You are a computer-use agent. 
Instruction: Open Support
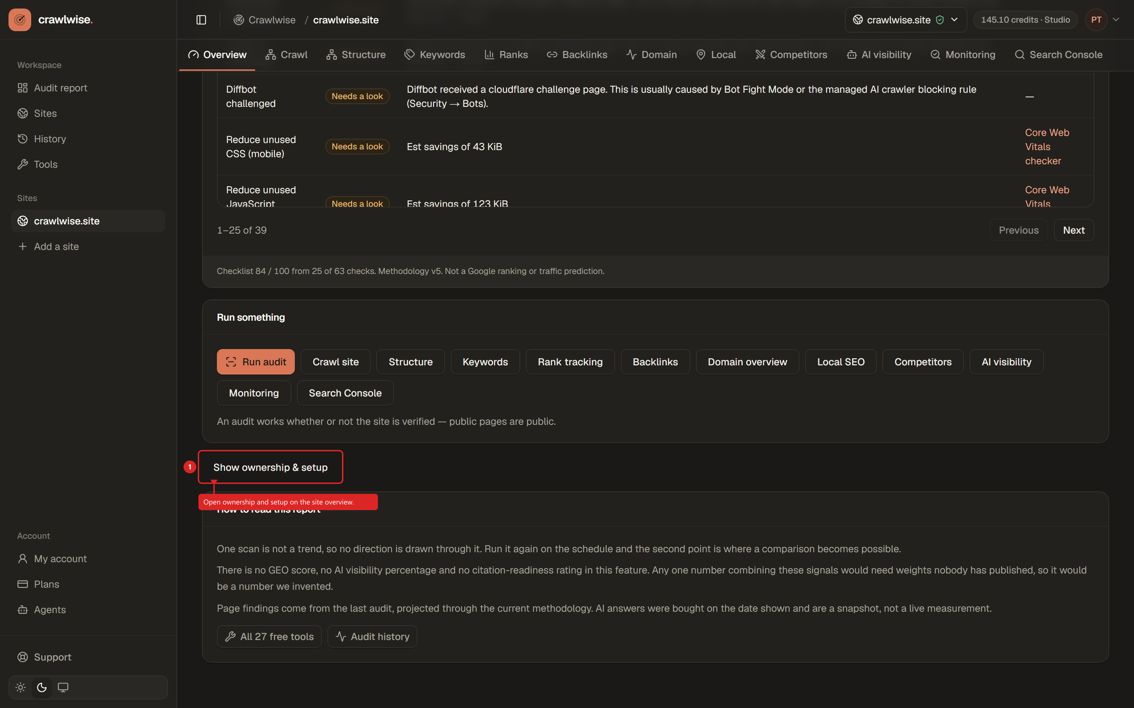coord(88,657)
